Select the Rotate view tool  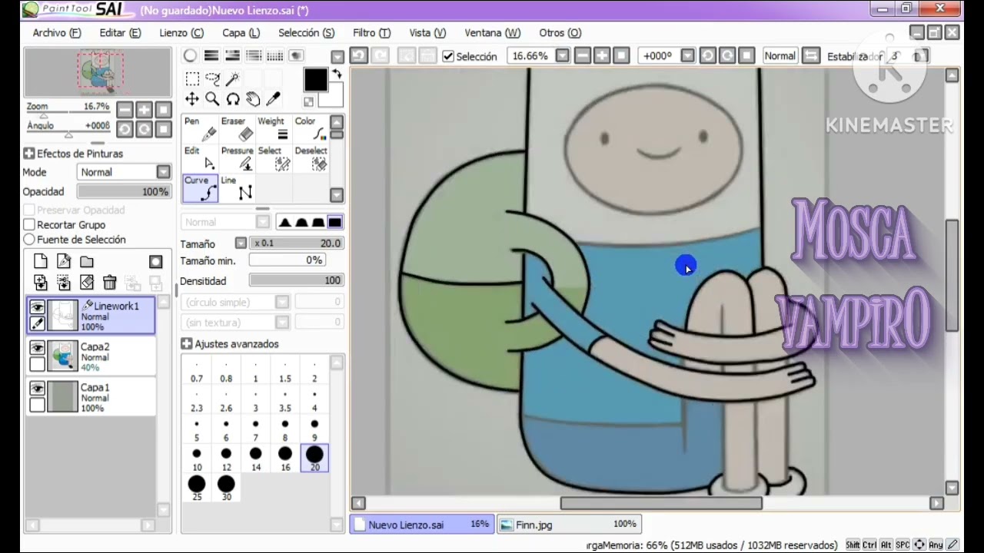click(x=232, y=99)
